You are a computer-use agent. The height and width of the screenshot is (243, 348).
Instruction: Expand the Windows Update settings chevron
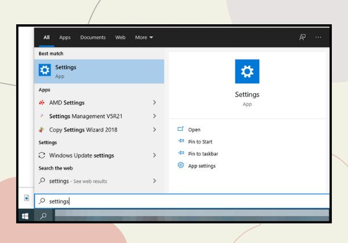click(x=154, y=156)
